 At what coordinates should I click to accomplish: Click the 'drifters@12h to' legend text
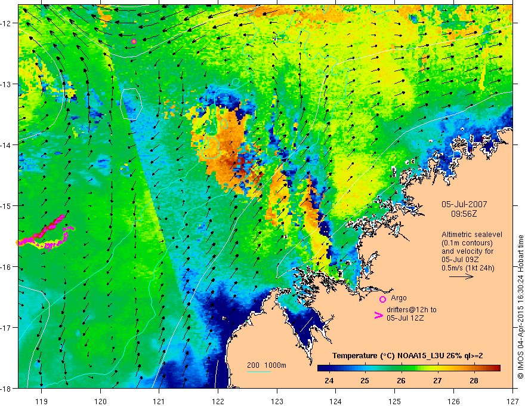[x=412, y=310]
